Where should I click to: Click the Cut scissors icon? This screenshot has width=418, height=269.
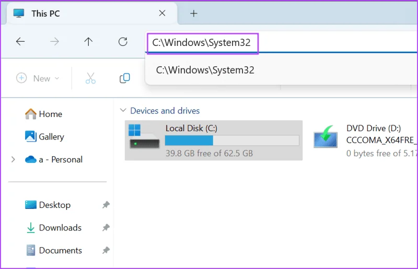click(90, 78)
